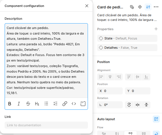Flip horizontally using mirror icon

138,105
